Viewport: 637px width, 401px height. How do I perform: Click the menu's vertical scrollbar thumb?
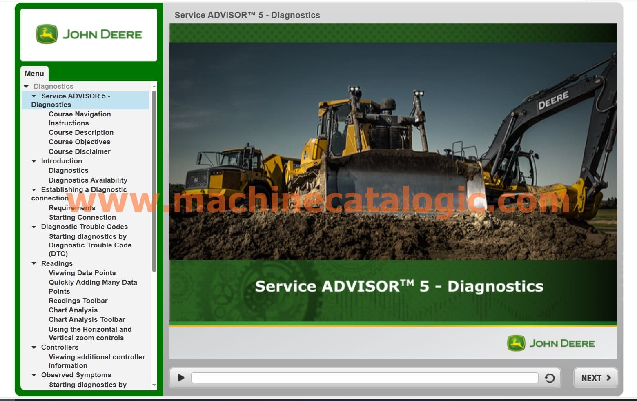(154, 181)
